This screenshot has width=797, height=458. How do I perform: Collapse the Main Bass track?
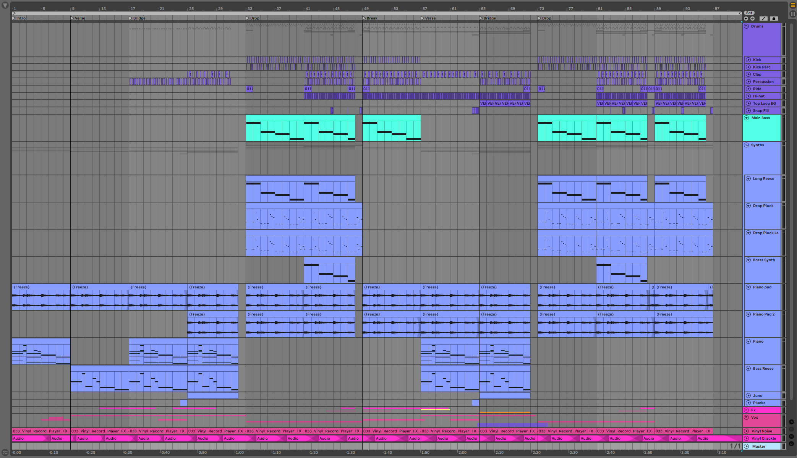tap(746, 118)
